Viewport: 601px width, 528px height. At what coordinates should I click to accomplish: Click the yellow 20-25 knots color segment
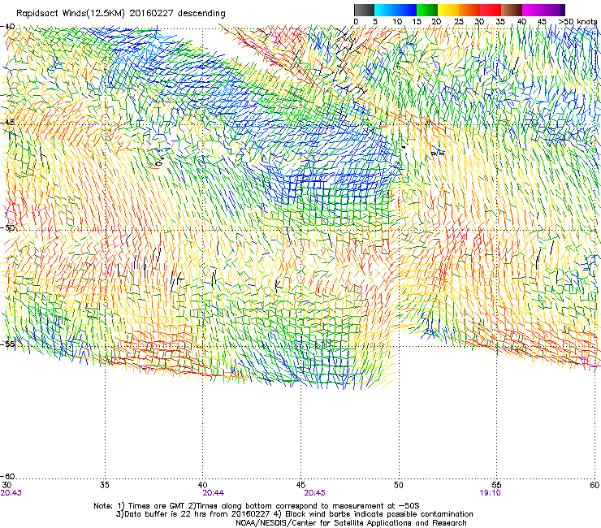448,10
